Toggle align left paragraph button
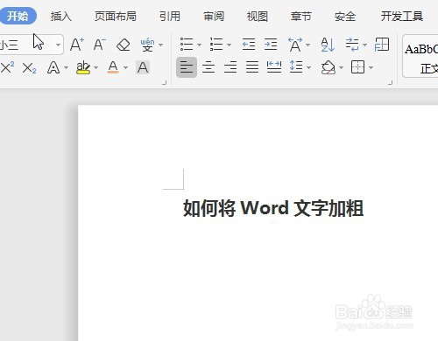Viewport: 438px width, 341px height. 187,67
